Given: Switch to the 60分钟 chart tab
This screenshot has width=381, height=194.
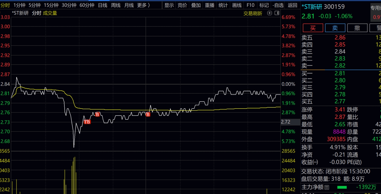Looking at the screenshot, I should [x=87, y=5].
